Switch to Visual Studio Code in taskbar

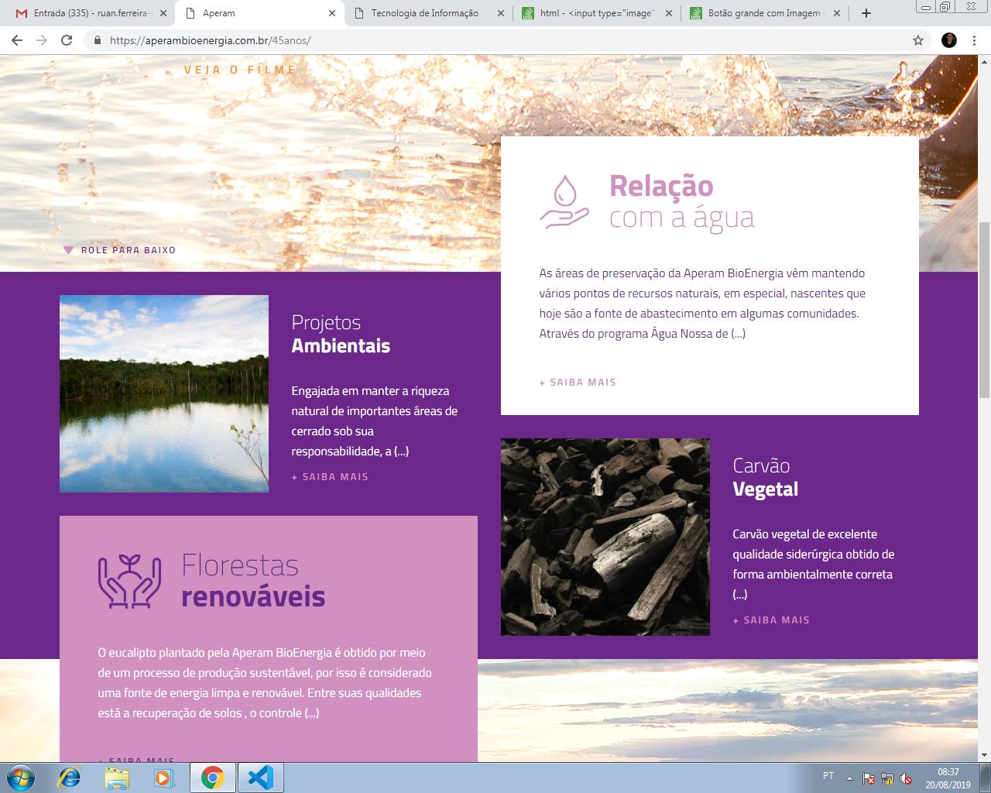(x=260, y=778)
